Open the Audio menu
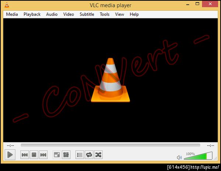221x171 pixels. [x=52, y=14]
